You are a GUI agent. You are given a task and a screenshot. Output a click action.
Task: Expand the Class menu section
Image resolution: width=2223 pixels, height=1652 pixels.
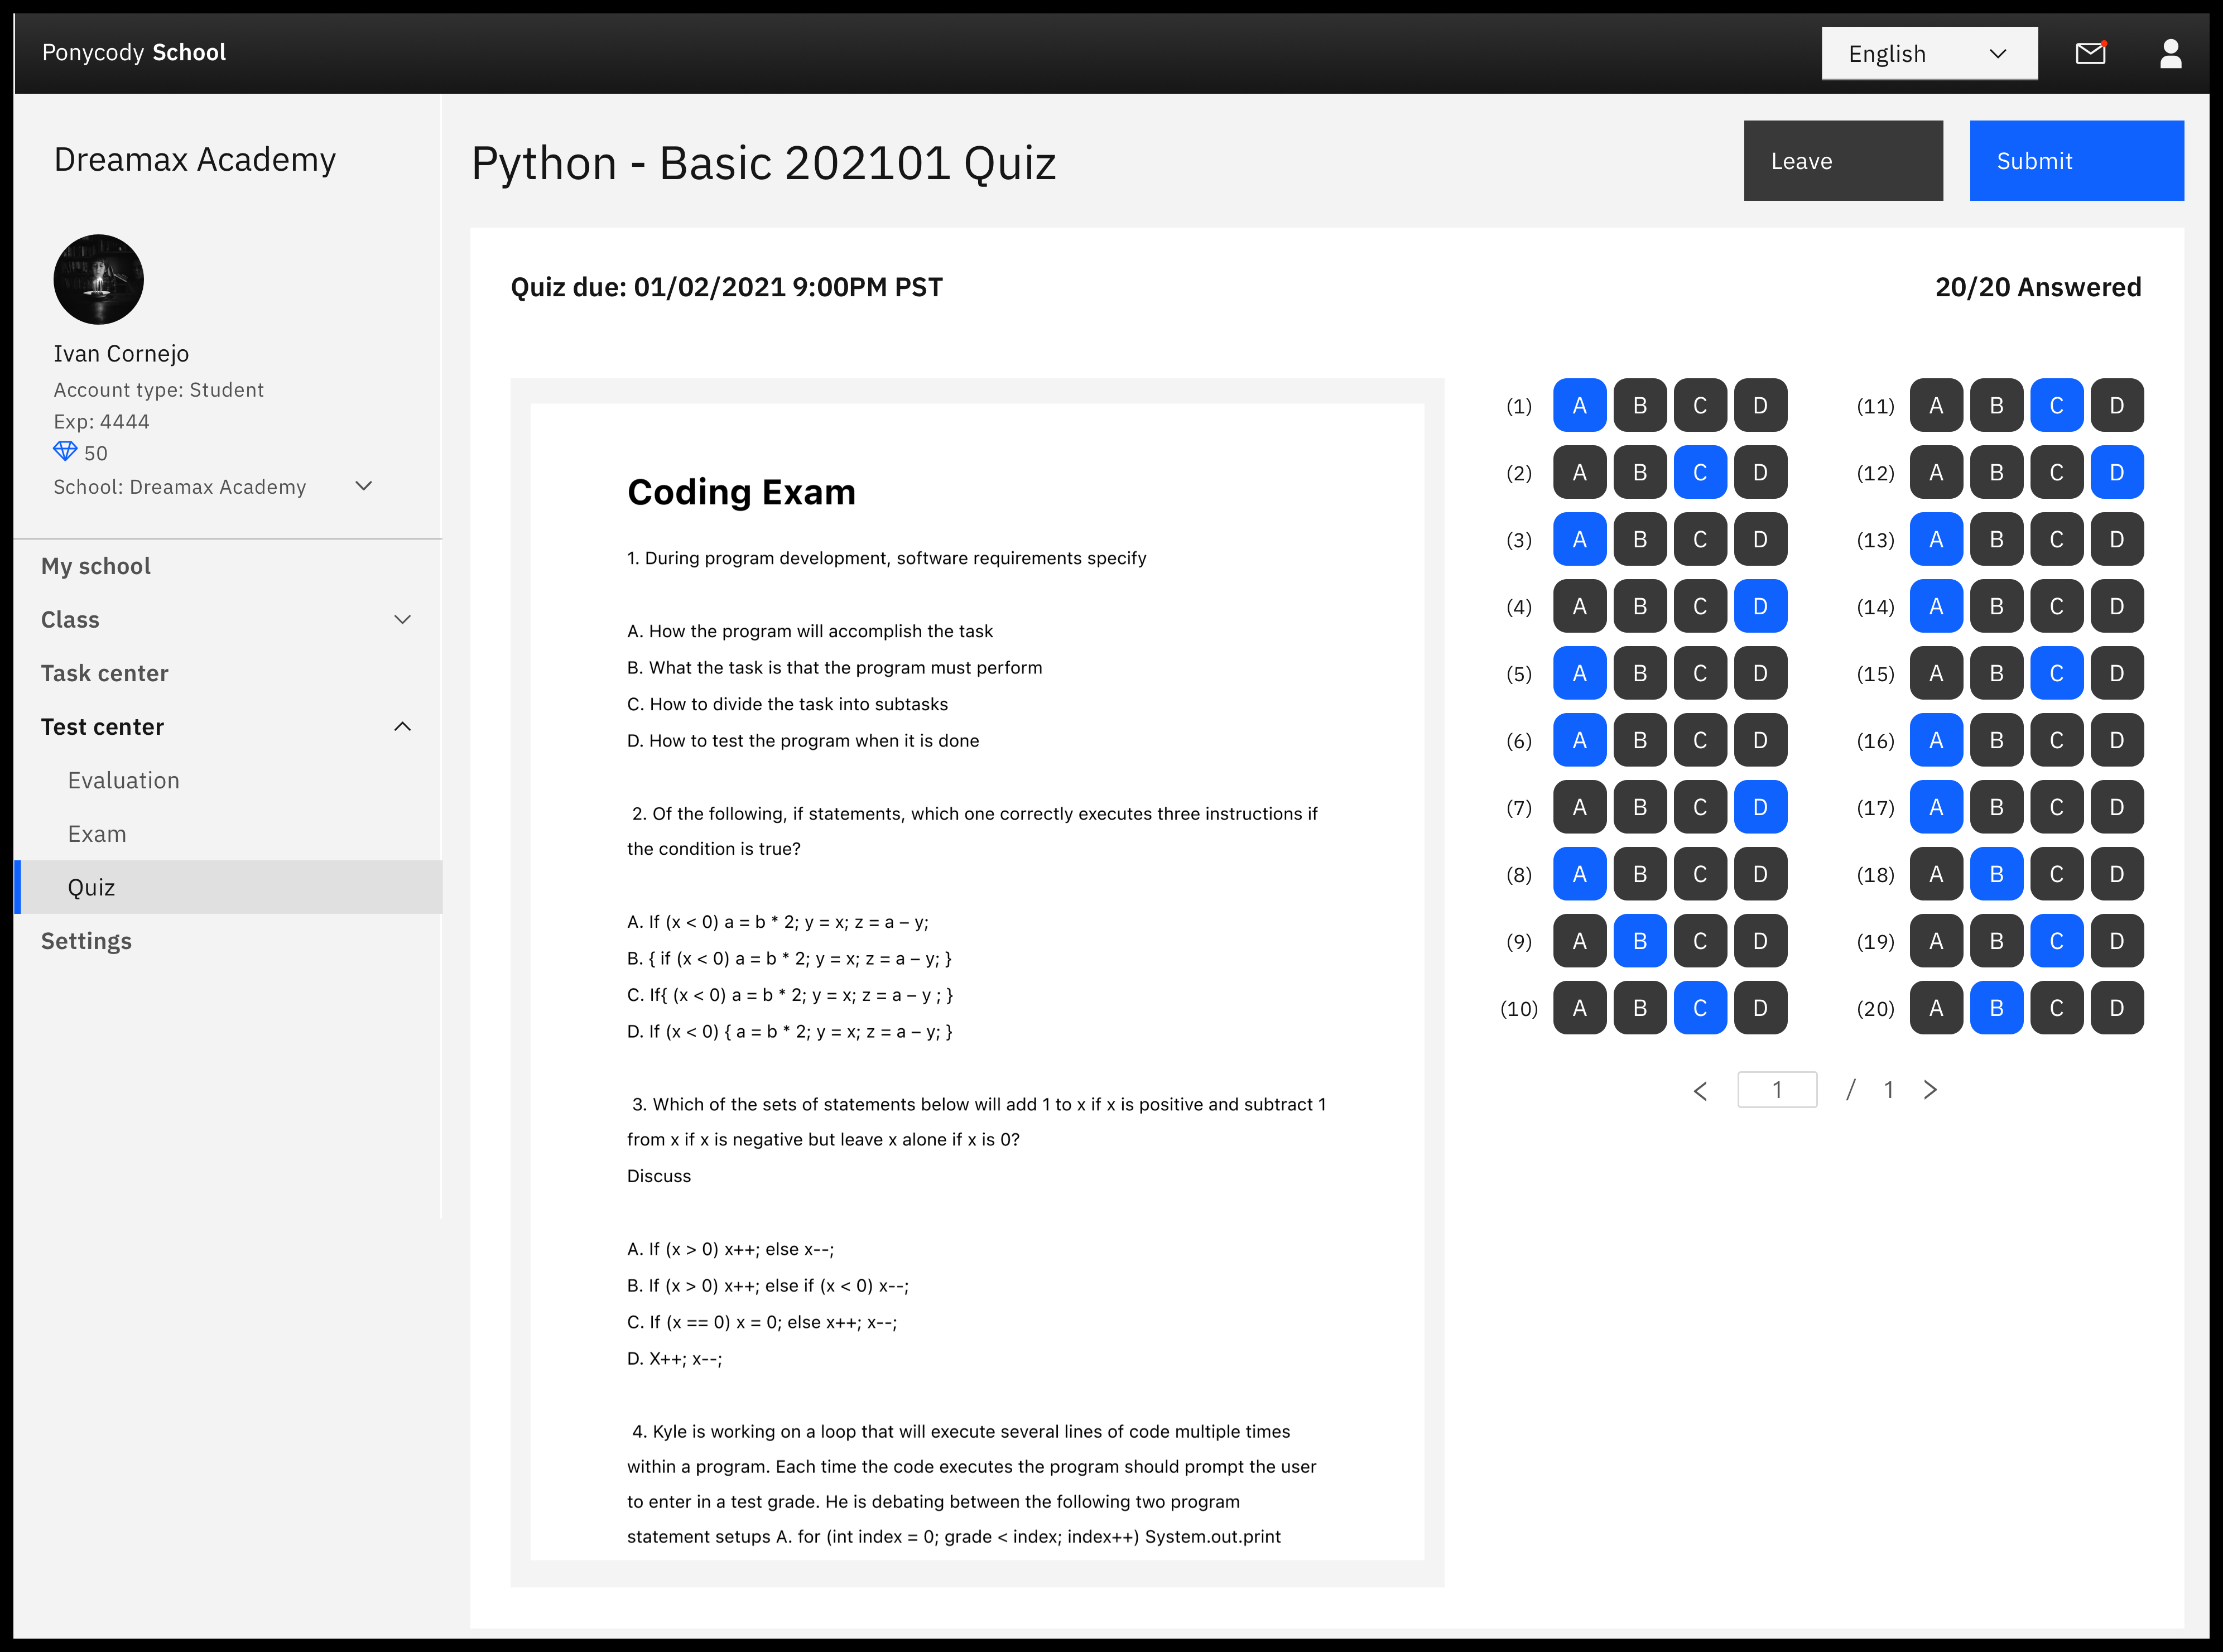coord(402,620)
